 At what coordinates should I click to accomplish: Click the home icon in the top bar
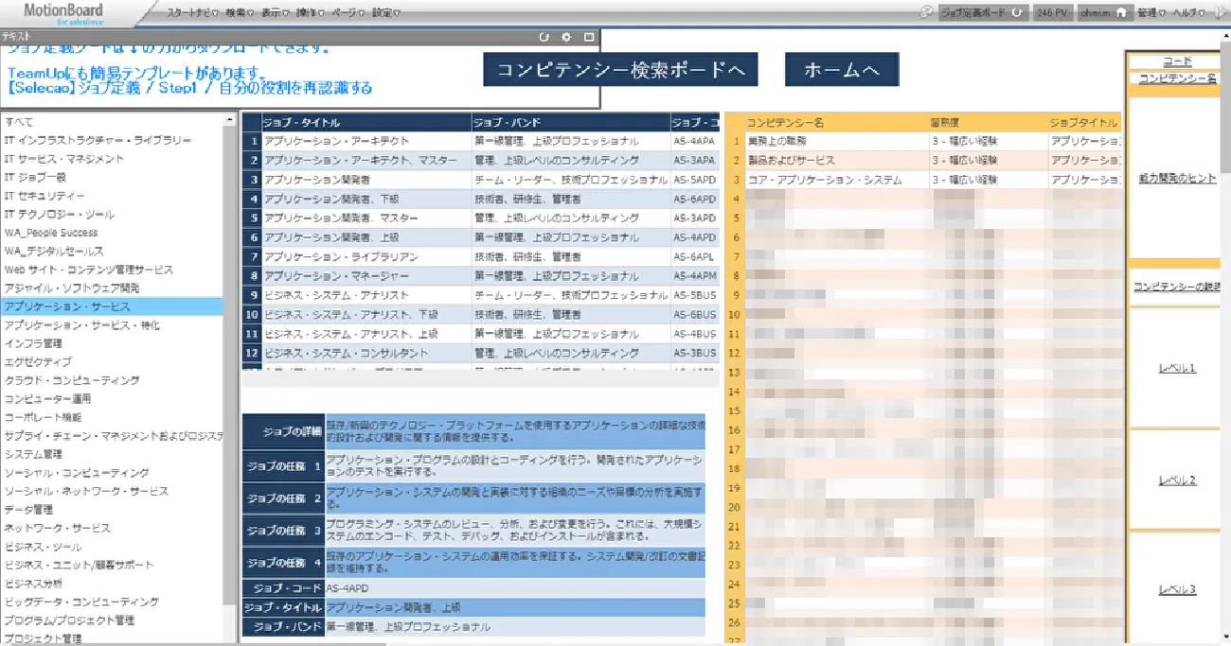(x=1121, y=13)
